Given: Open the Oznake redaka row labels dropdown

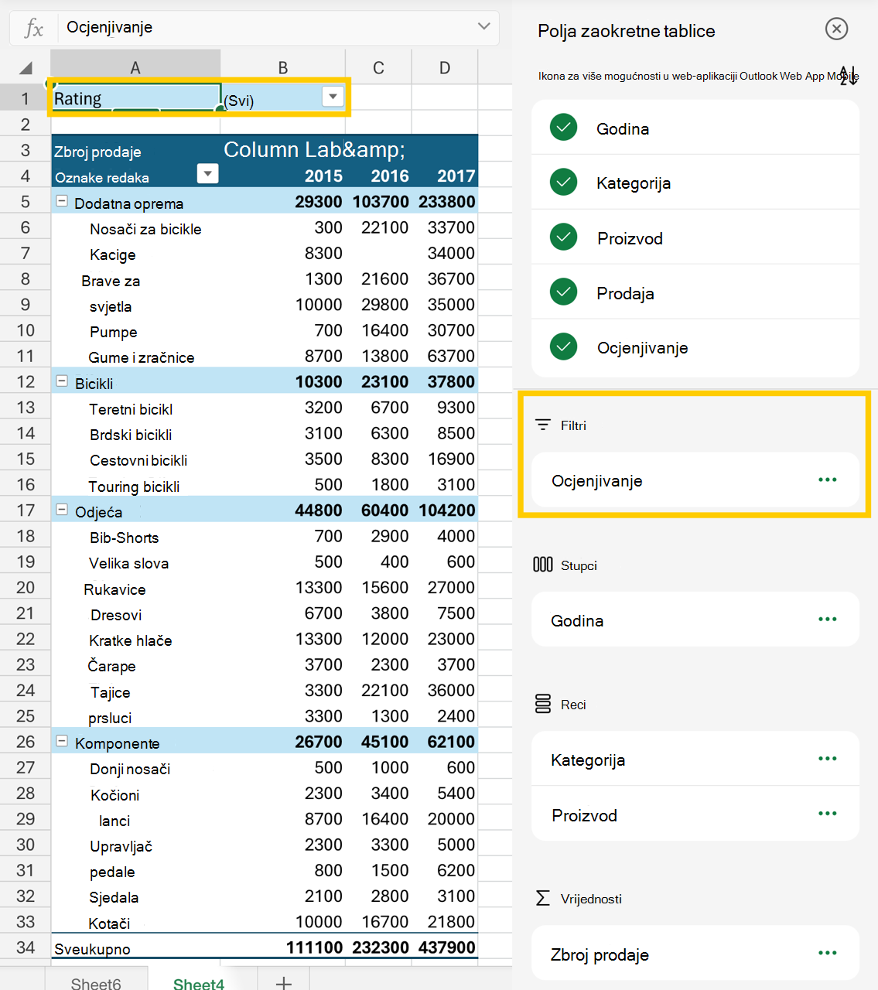Looking at the screenshot, I should tap(207, 173).
